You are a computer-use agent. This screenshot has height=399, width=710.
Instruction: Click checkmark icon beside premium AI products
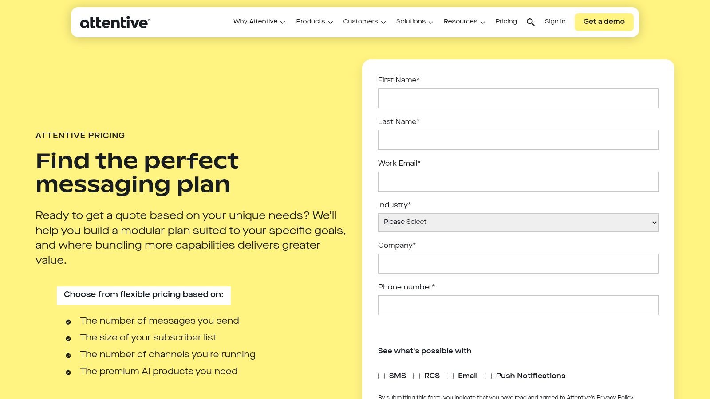pos(68,372)
